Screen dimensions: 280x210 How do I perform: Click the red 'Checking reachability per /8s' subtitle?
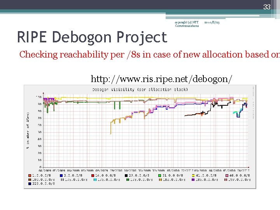pos(150,54)
